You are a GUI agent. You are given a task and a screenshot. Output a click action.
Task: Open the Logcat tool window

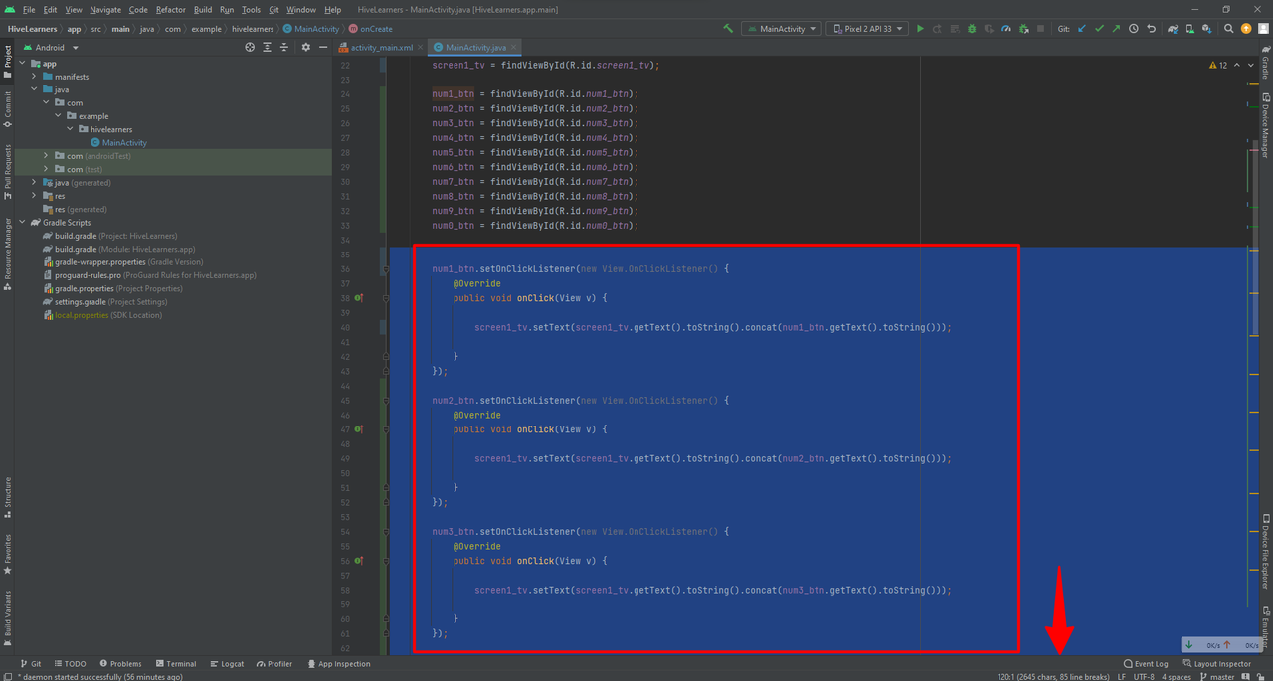(226, 664)
